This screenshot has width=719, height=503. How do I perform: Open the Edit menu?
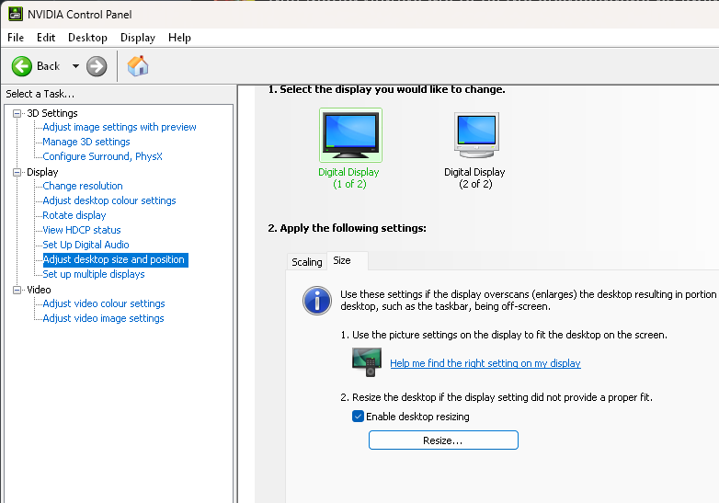(46, 38)
